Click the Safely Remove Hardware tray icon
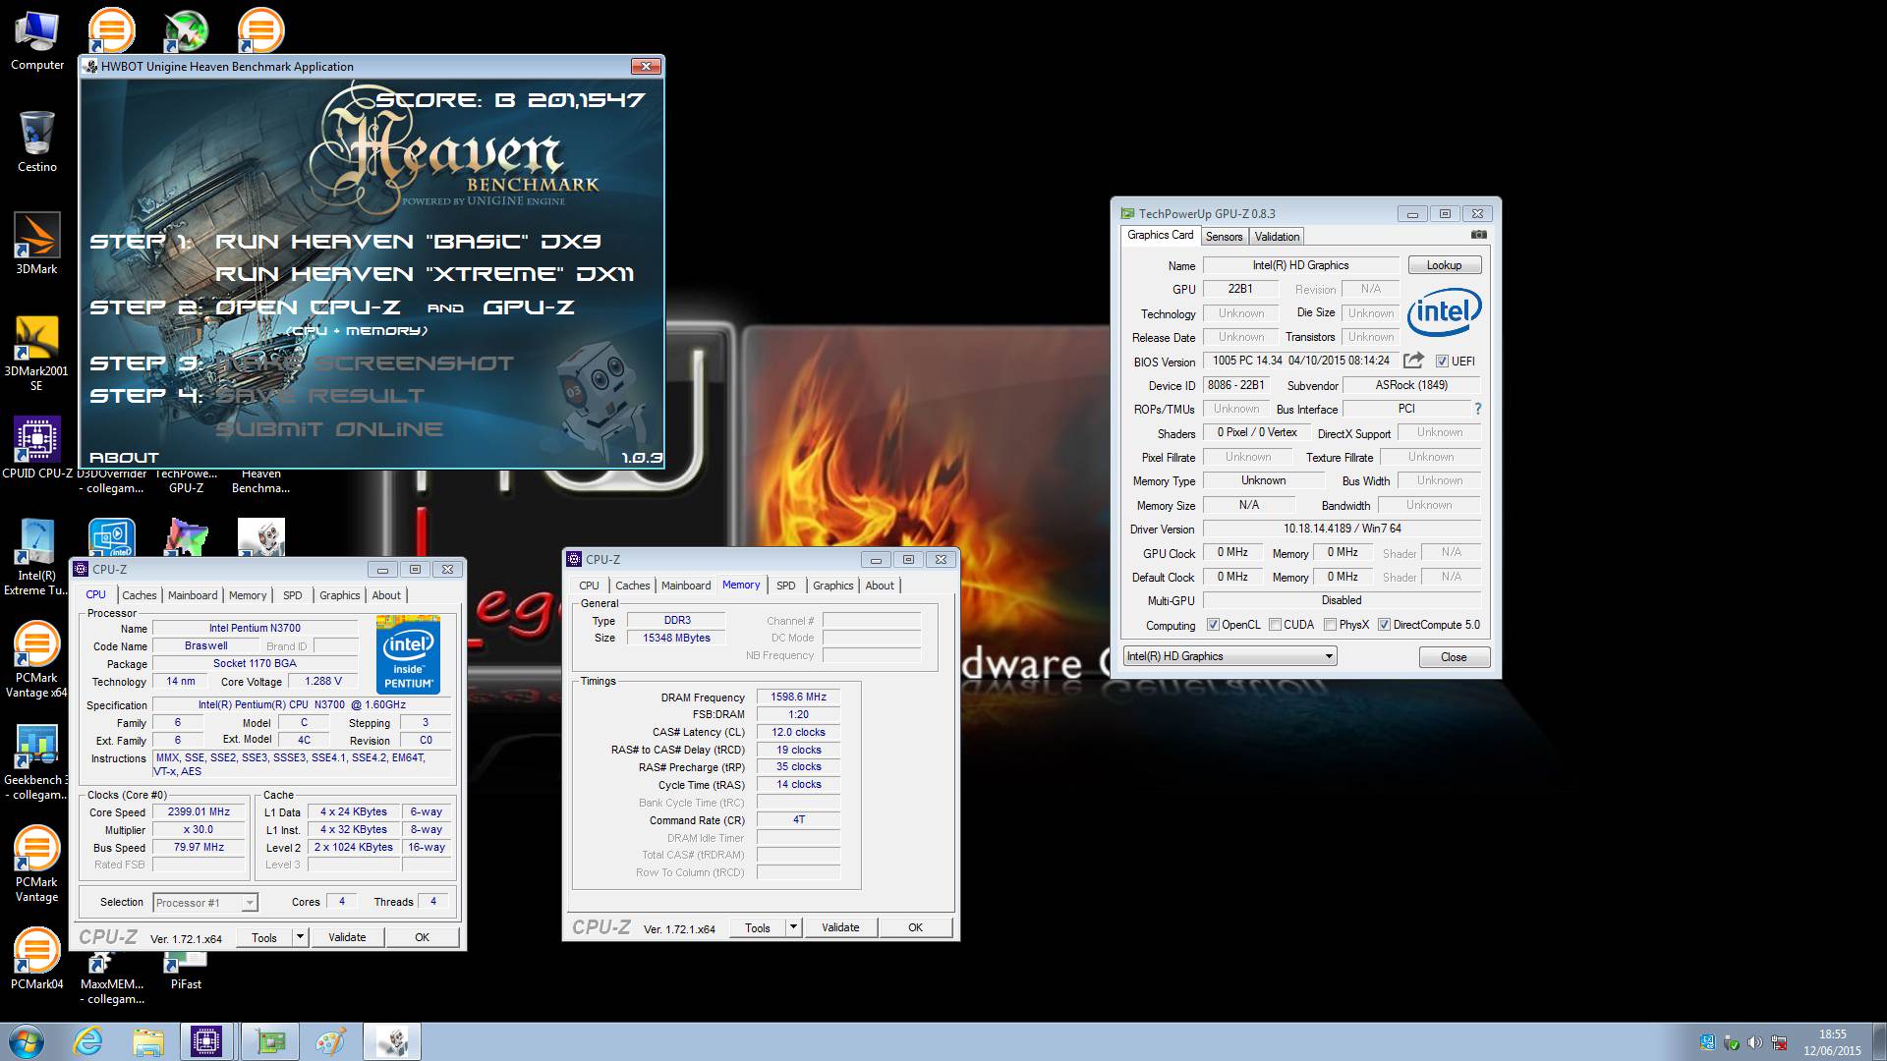The height and width of the screenshot is (1061, 1887). [x=1732, y=1042]
